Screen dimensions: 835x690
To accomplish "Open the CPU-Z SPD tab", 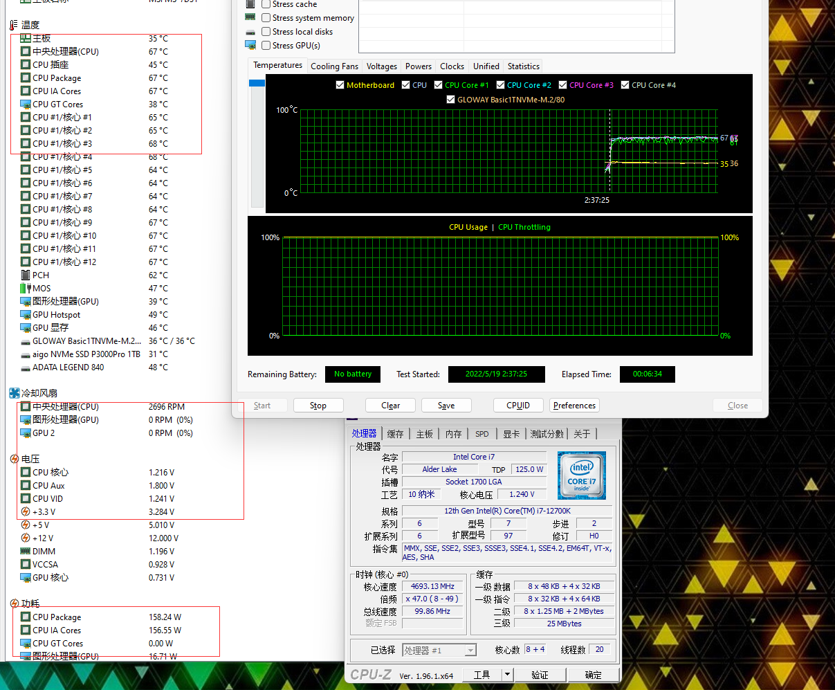I will (482, 434).
